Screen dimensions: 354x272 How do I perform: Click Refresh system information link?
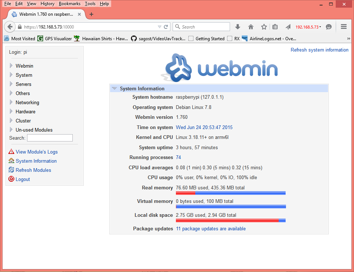point(320,50)
